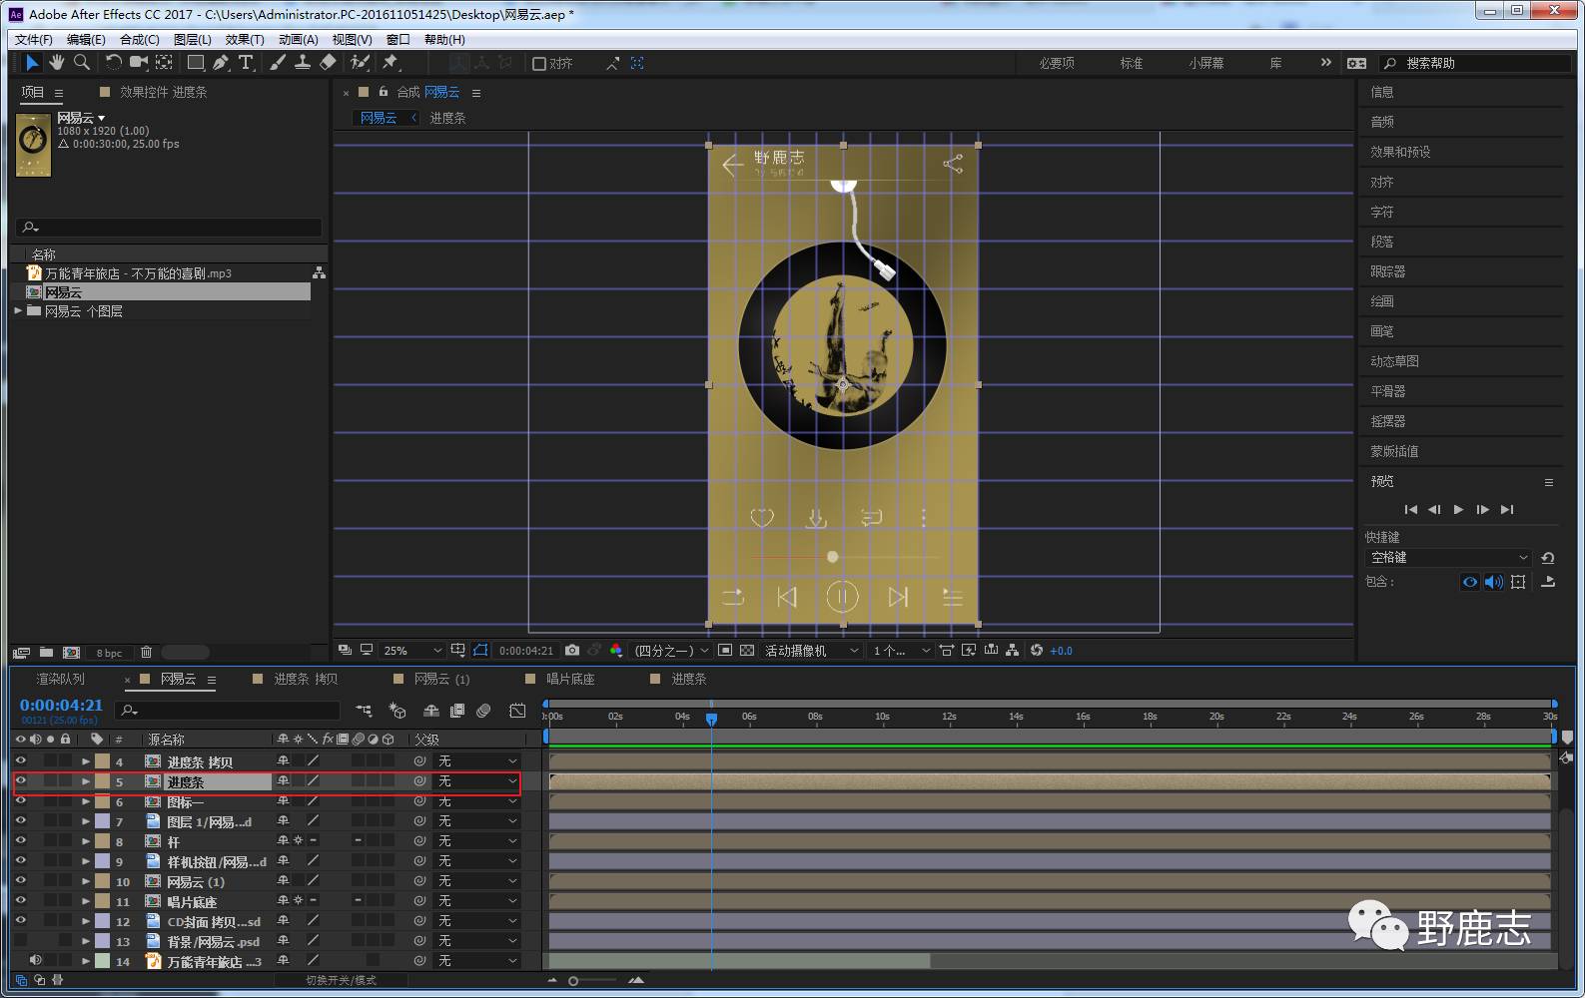The height and width of the screenshot is (998, 1585).
Task: Switch to the 唱片底座 timeline tab
Action: [569, 680]
